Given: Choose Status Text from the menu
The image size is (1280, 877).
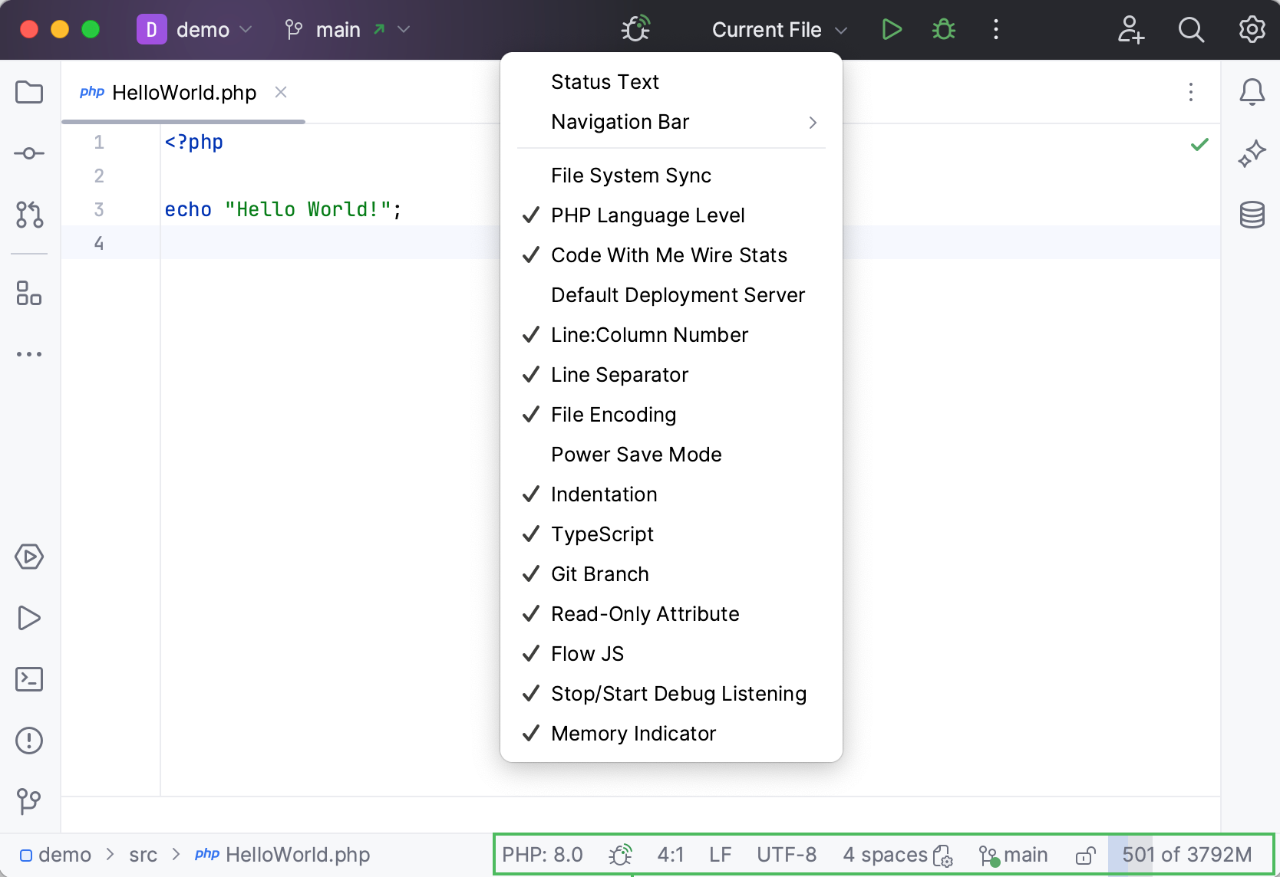Looking at the screenshot, I should [604, 81].
